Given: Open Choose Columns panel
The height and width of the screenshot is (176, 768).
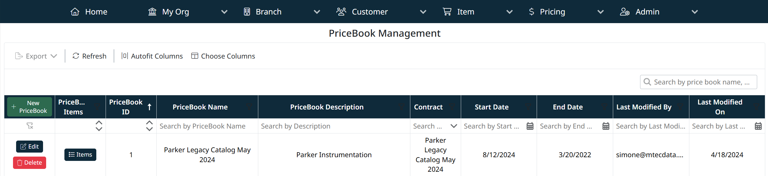Looking at the screenshot, I should (x=223, y=56).
